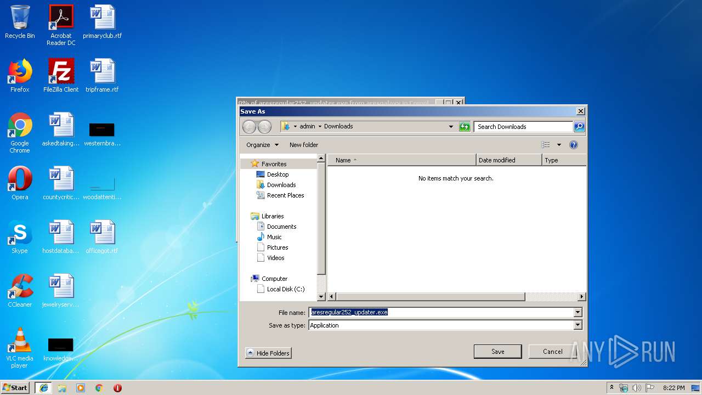
Task: Sort by Type column header
Action: click(x=564, y=160)
